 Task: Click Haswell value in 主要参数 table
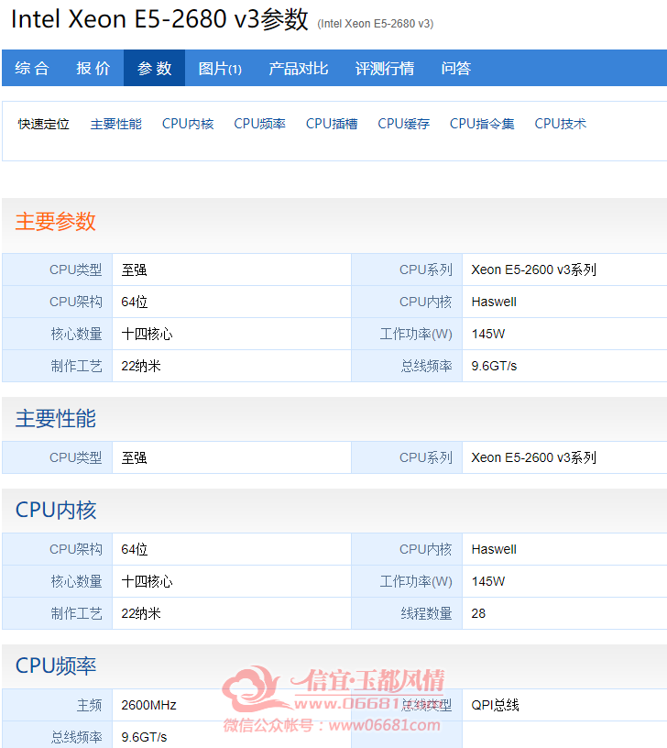494,302
